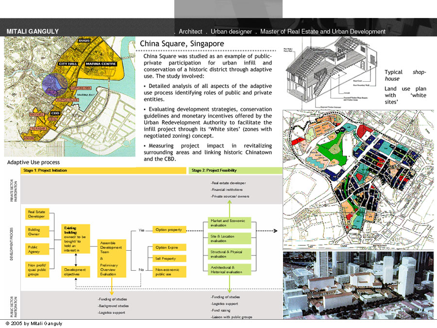
Task: Click the 'No' branch label
Action: tap(141, 270)
